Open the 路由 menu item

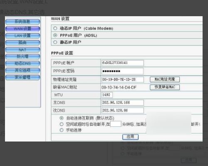pyautogui.click(x=22, y=43)
